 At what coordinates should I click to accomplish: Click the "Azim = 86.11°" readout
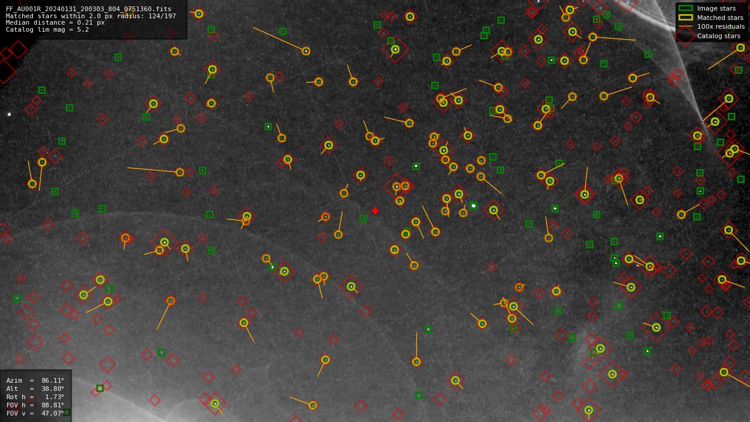(35, 380)
